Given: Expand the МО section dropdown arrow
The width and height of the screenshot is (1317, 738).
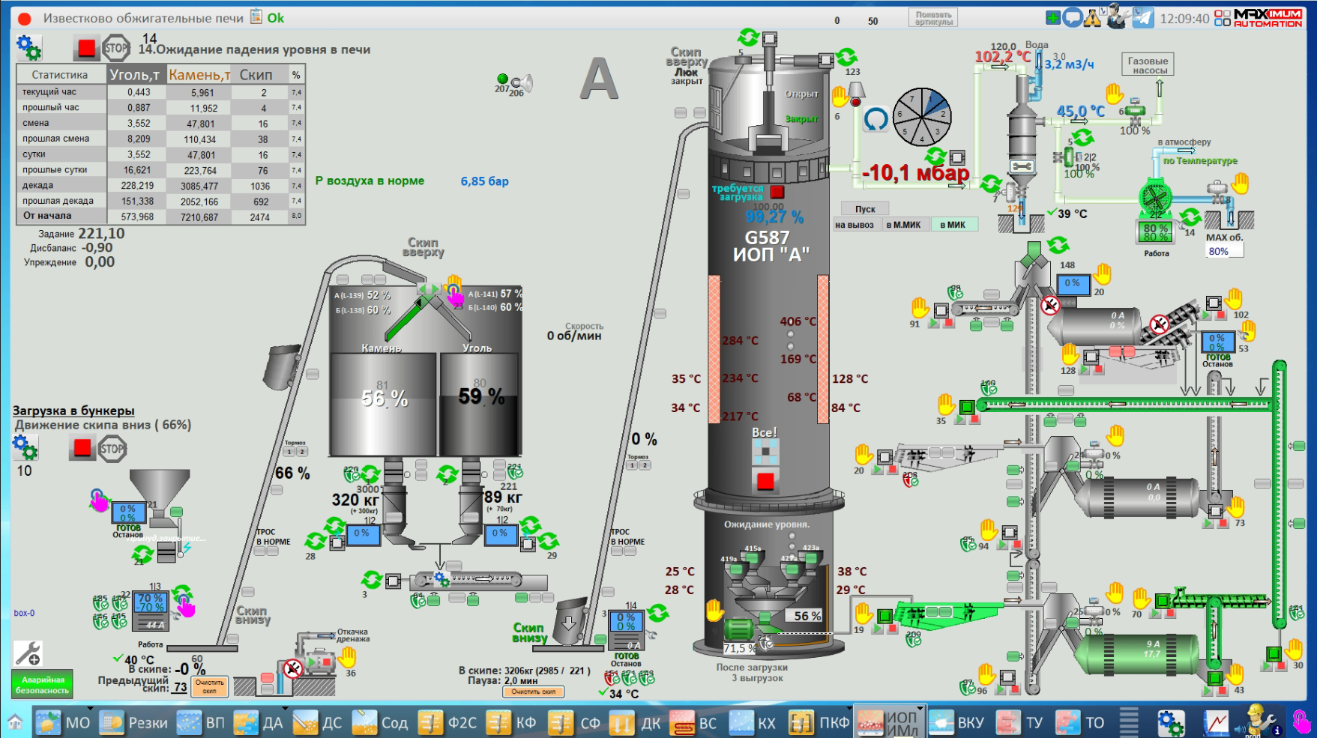Looking at the screenshot, I should click(90, 708).
